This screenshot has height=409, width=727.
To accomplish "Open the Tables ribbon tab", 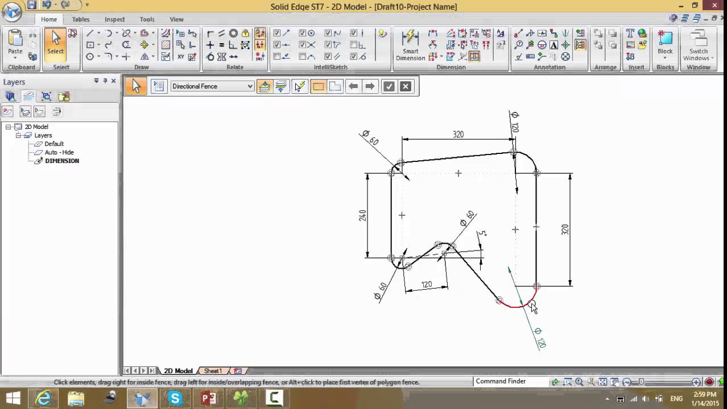I will (x=81, y=19).
